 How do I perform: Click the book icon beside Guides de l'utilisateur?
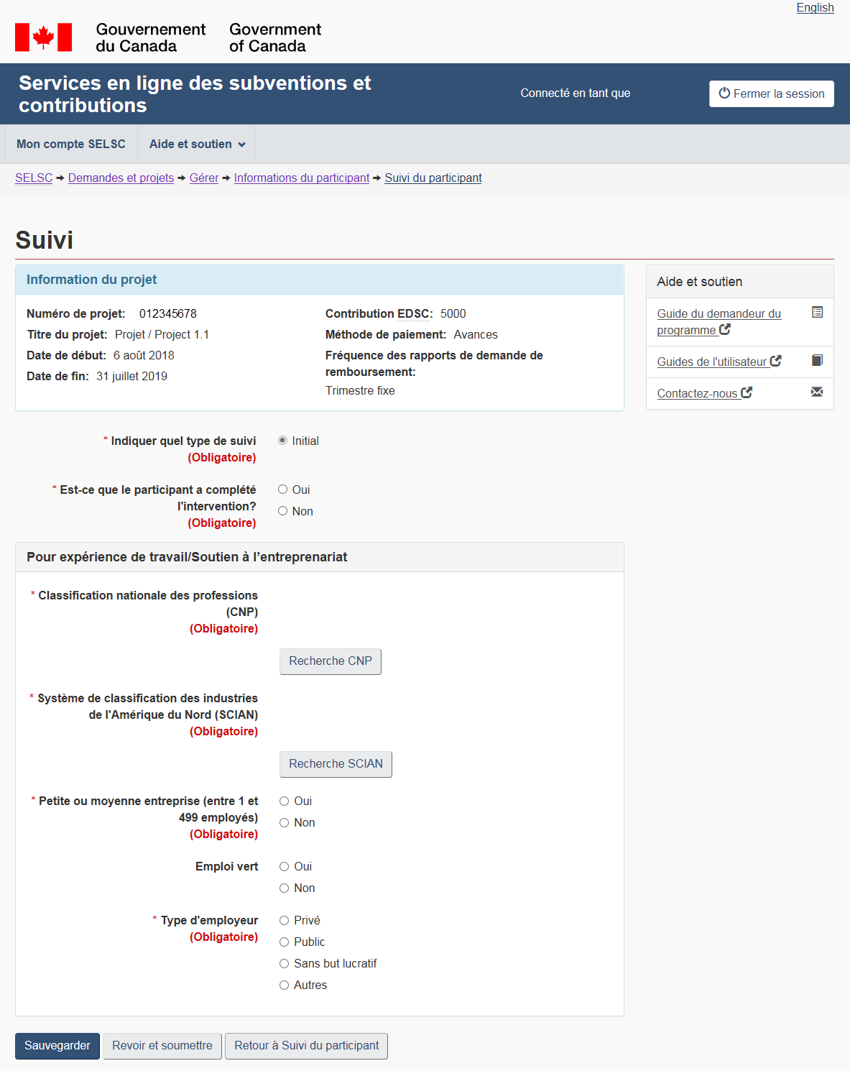[x=817, y=360]
